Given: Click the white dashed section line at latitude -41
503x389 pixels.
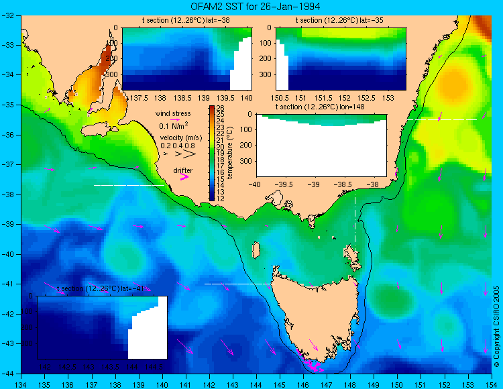Looking at the screenshot, I should (x=239, y=284).
